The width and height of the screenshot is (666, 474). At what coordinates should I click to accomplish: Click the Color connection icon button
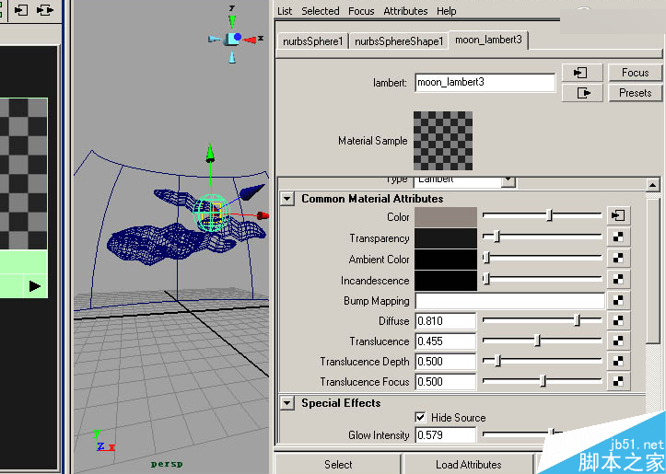(x=618, y=215)
